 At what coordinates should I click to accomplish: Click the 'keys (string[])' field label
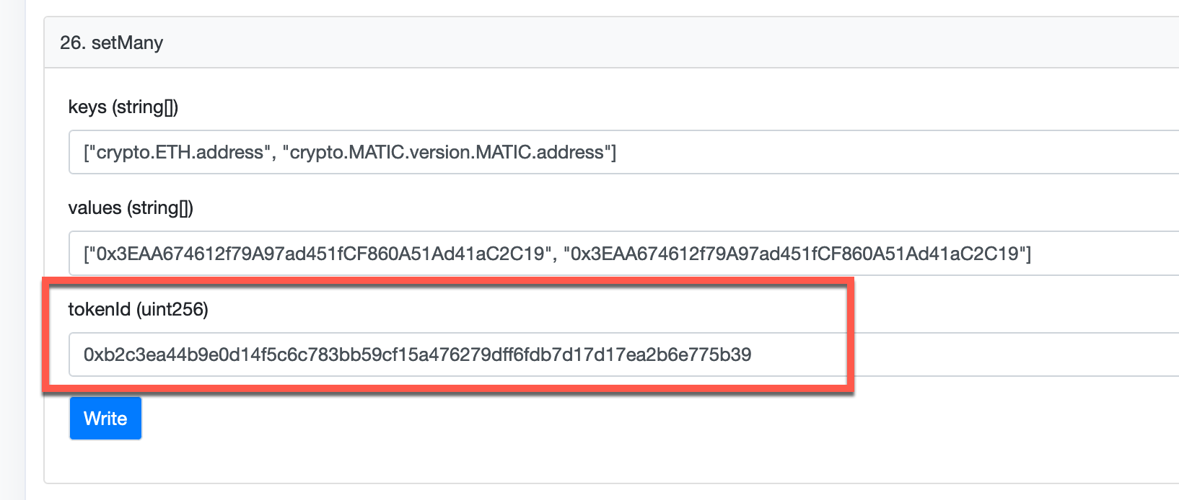(123, 106)
